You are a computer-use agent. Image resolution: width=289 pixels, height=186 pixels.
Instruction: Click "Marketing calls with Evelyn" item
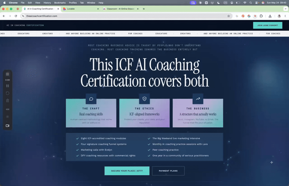point(97,150)
